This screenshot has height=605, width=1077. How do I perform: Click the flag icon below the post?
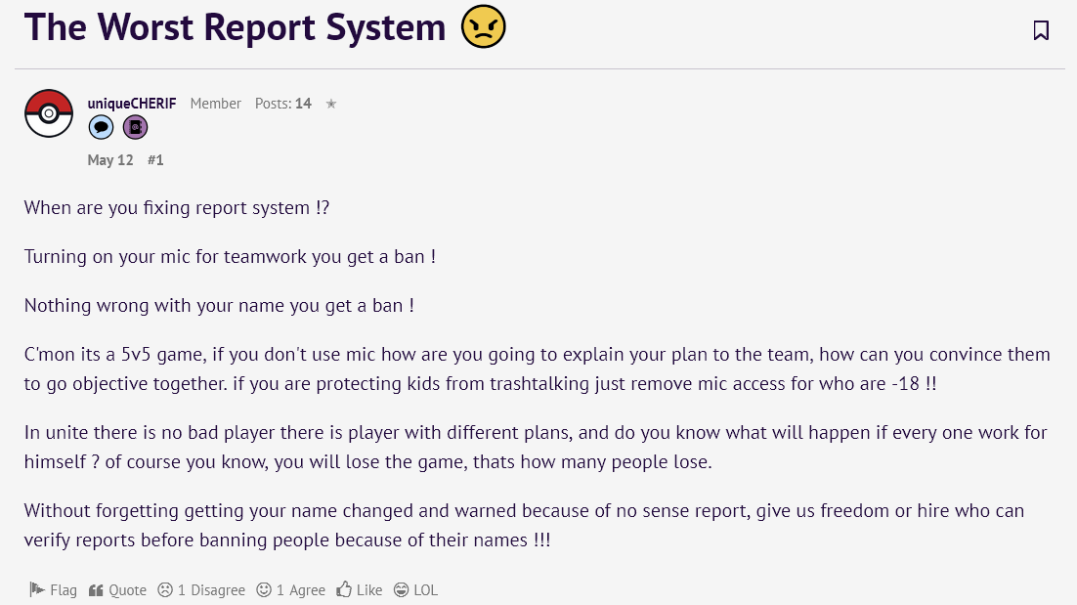[37, 589]
